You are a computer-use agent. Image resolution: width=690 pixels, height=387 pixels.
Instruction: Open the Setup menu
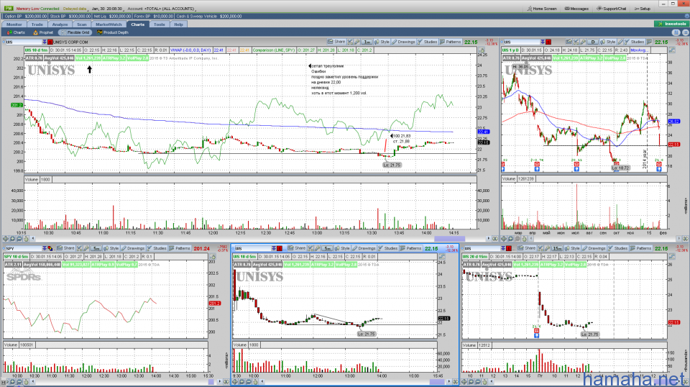point(642,9)
